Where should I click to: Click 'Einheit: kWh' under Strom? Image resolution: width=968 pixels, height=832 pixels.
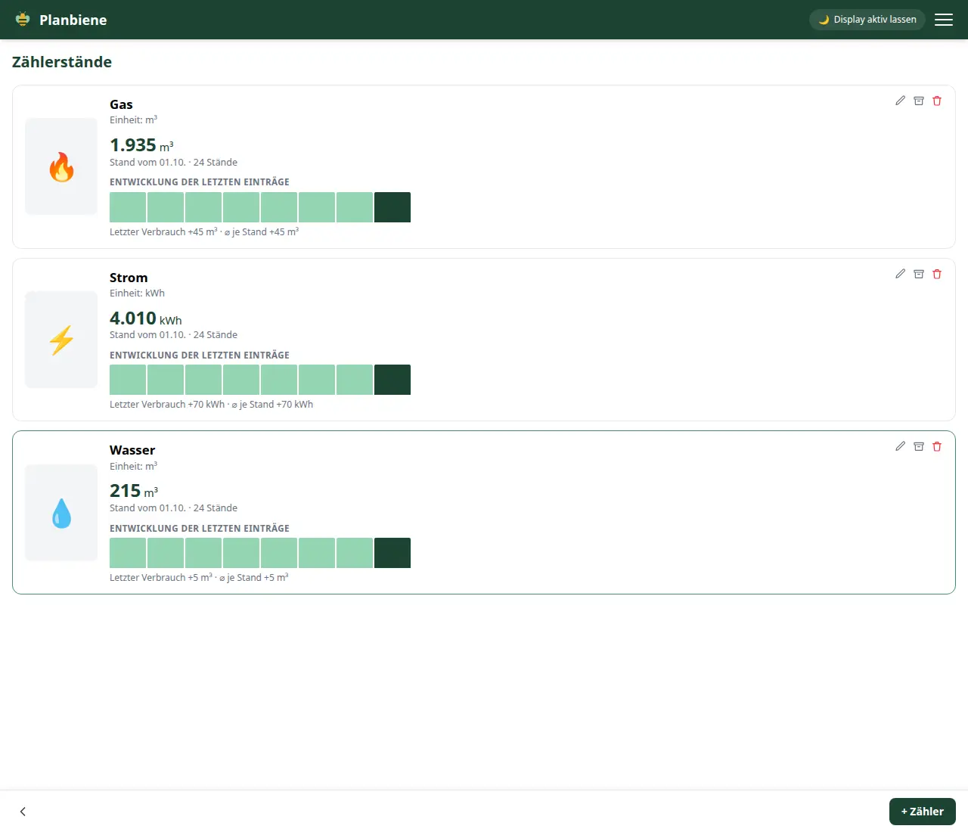click(137, 293)
